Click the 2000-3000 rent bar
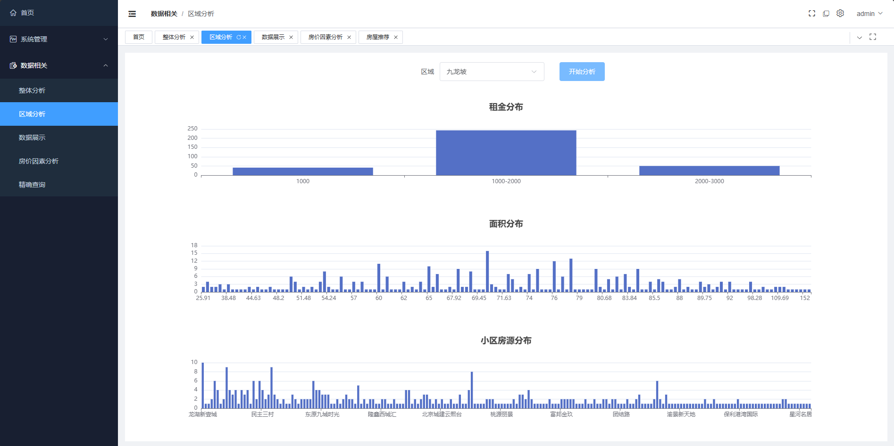Screen dimensions: 894x446 click(x=709, y=170)
